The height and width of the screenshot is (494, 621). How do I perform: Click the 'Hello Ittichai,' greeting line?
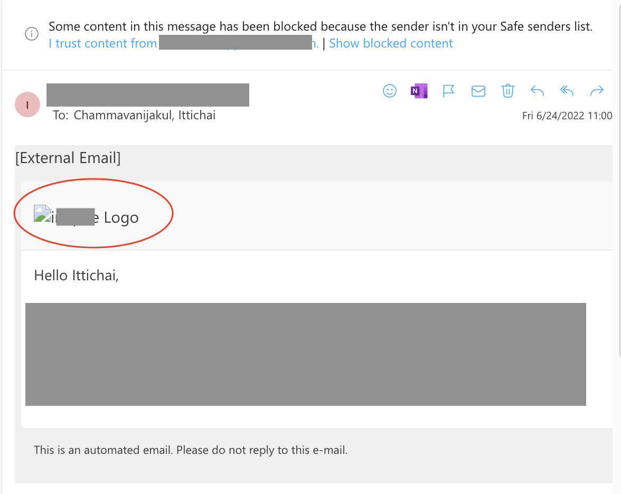(76, 275)
